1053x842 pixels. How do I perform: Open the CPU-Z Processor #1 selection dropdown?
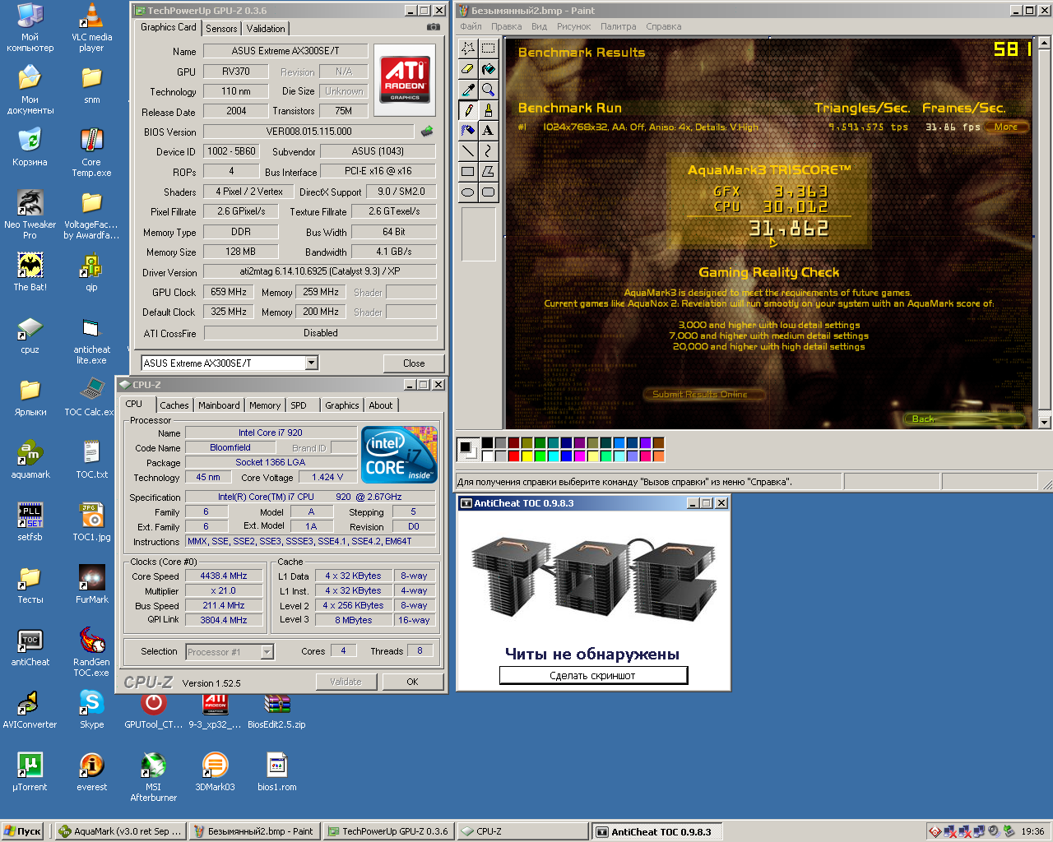click(x=267, y=652)
